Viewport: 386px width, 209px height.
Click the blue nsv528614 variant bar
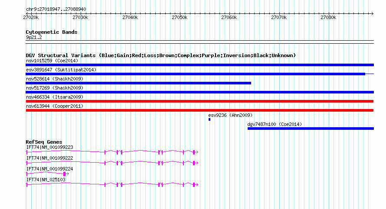pos(138,83)
